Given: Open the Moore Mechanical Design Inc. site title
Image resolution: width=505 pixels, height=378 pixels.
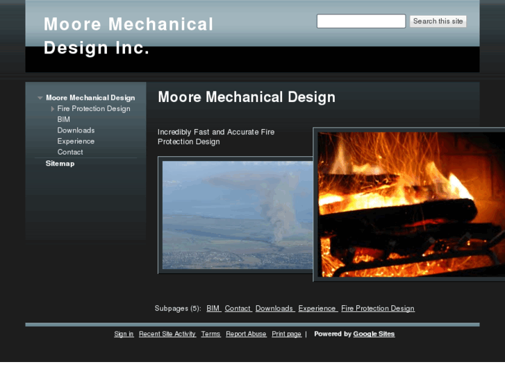Looking at the screenshot, I should pos(129,35).
